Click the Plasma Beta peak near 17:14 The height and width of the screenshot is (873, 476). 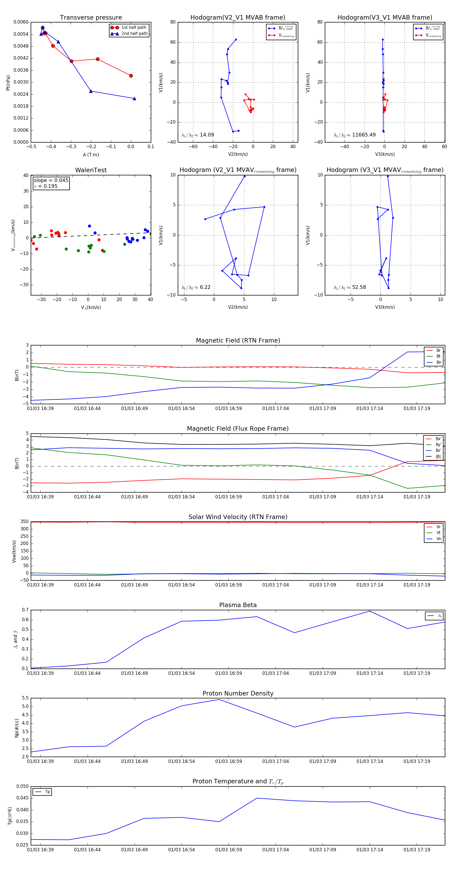(x=370, y=611)
